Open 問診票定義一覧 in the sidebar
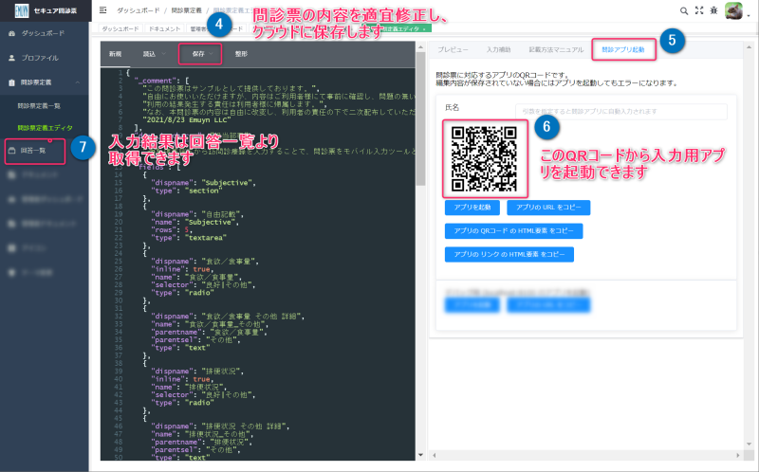 click(x=39, y=106)
